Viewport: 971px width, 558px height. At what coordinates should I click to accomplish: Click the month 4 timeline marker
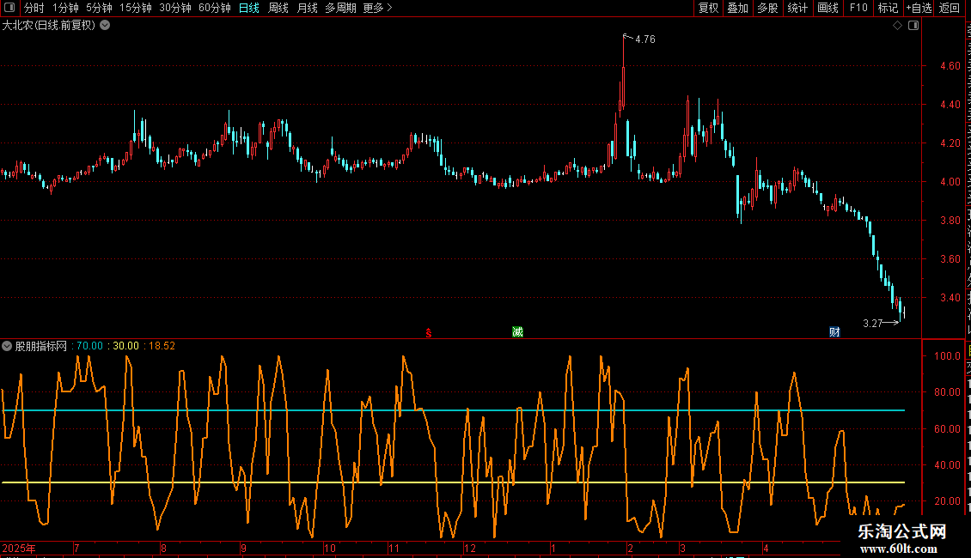click(766, 548)
